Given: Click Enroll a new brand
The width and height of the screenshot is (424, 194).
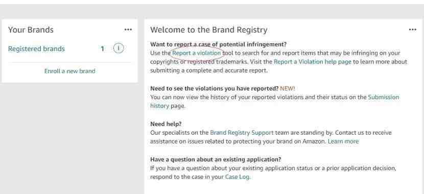Looking at the screenshot, I should tap(70, 71).
